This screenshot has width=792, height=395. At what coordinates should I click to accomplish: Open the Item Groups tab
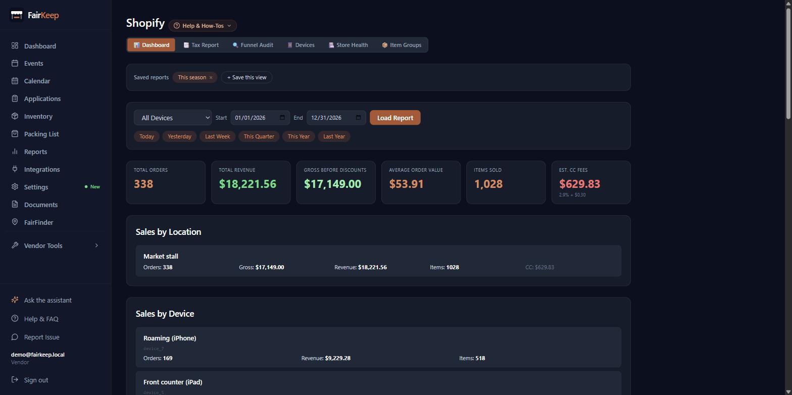(402, 45)
